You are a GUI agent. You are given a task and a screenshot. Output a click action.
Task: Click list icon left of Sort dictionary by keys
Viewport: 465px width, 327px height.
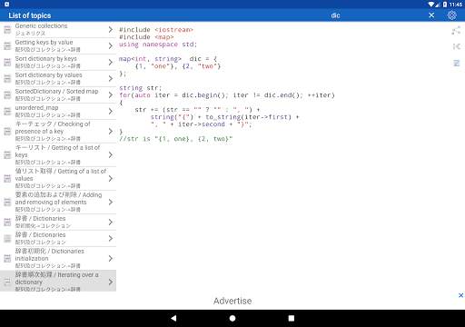point(7,63)
